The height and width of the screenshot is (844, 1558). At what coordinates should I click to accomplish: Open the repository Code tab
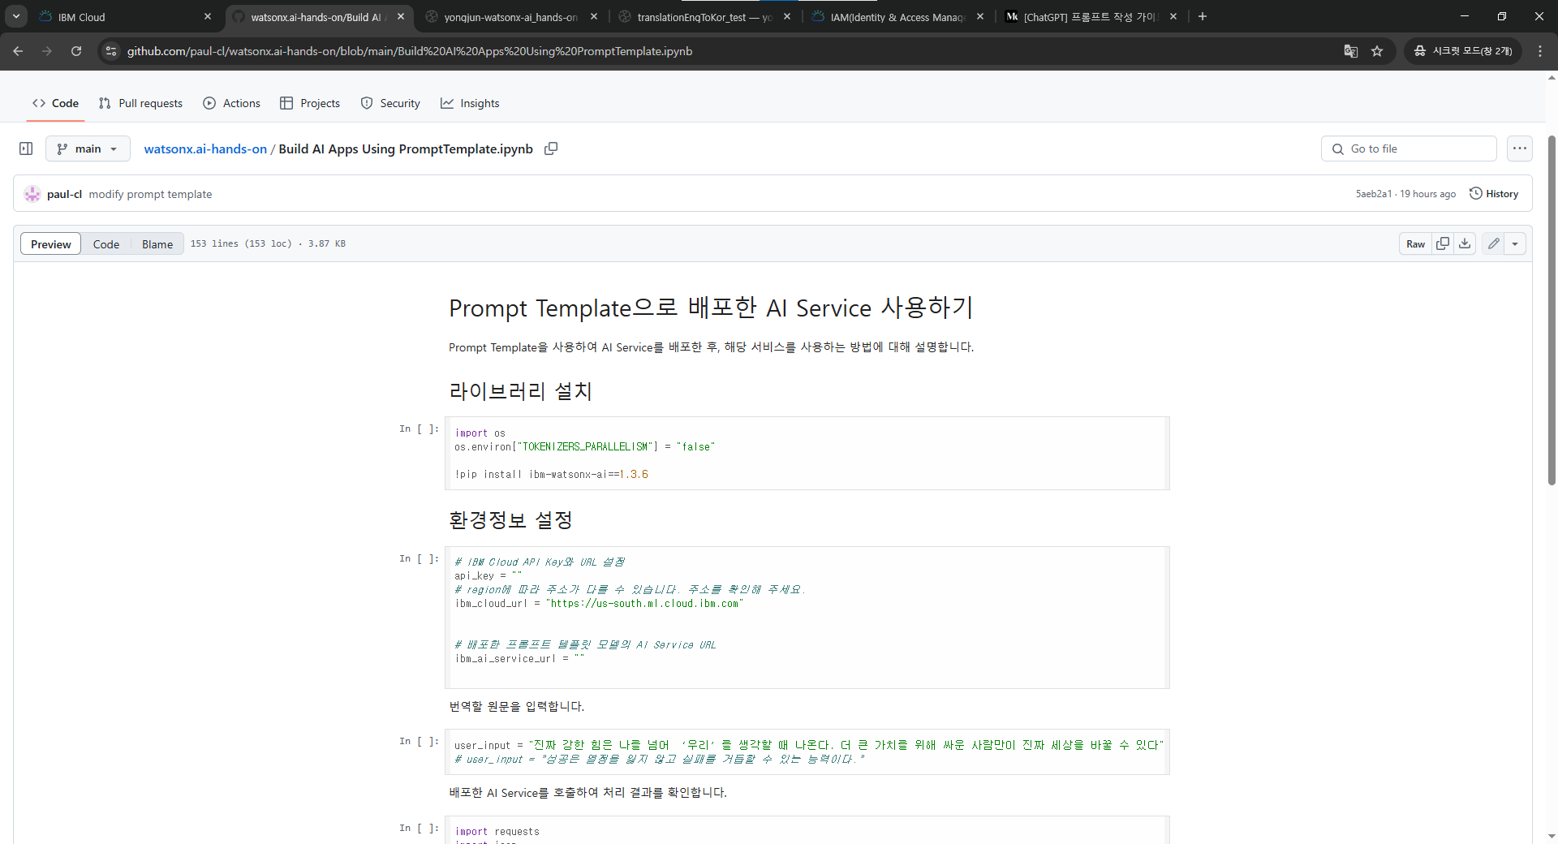pos(55,103)
